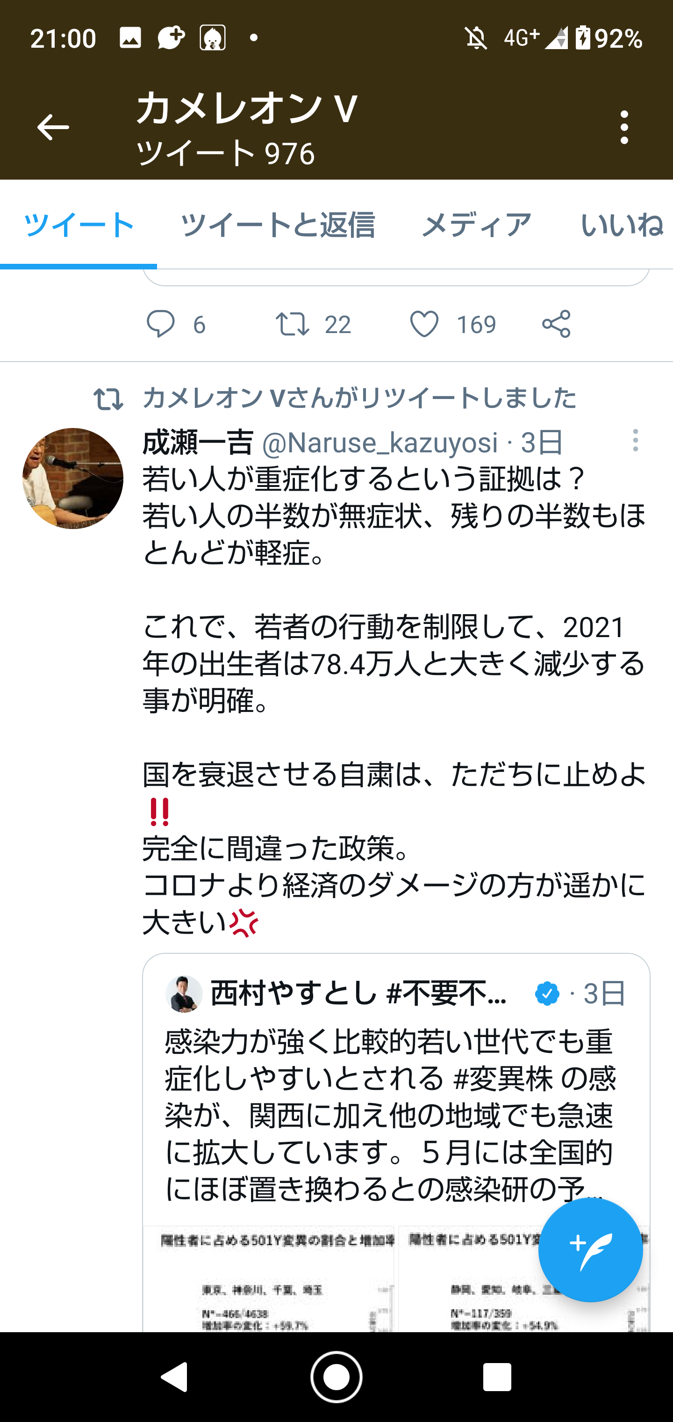Open 成瀬一吉 profile picture
This screenshot has width=673, height=1422.
click(73, 479)
